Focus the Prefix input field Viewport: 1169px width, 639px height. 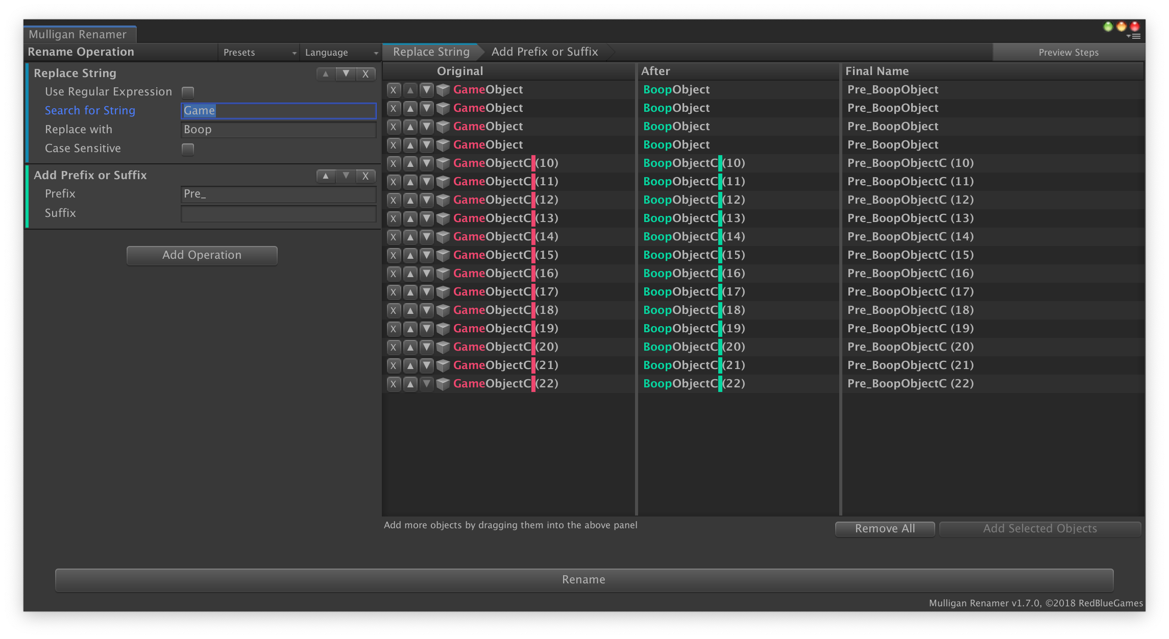click(x=278, y=194)
